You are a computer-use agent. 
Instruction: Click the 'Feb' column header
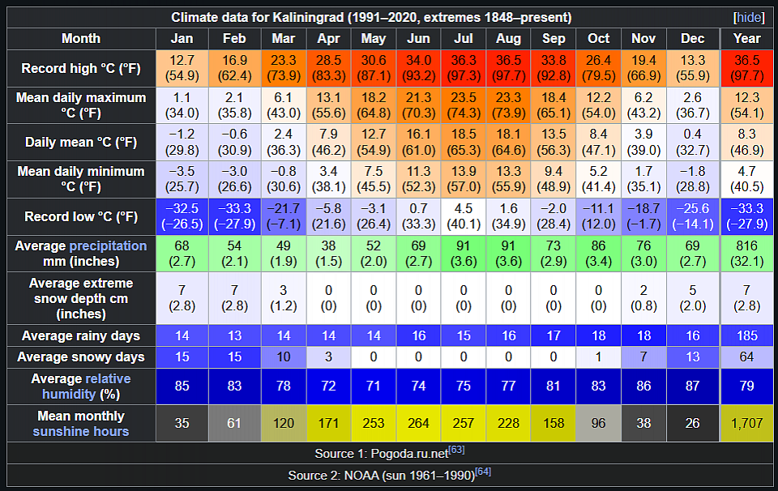(x=234, y=39)
